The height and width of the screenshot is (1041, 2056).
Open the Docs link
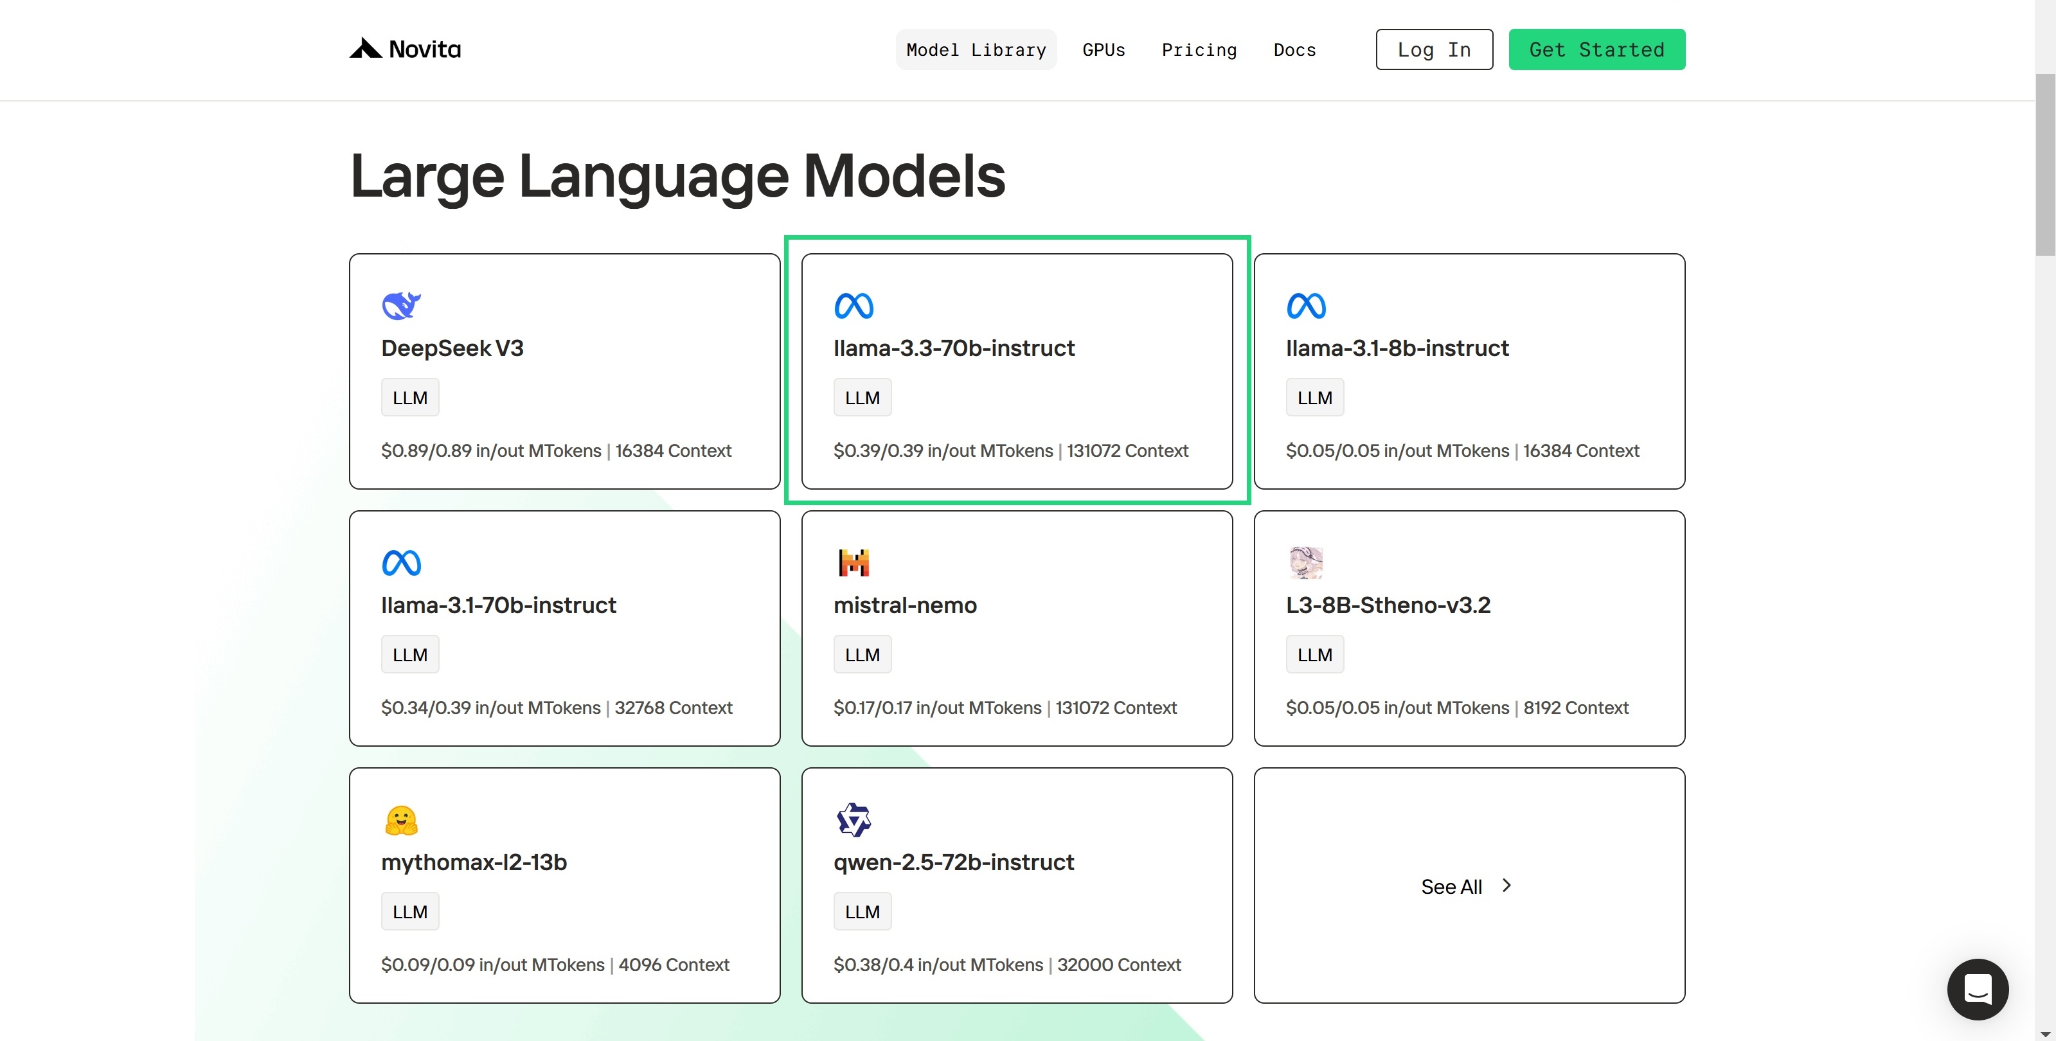point(1294,49)
